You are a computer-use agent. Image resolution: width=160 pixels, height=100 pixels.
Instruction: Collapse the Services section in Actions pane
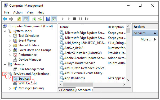point(155,33)
